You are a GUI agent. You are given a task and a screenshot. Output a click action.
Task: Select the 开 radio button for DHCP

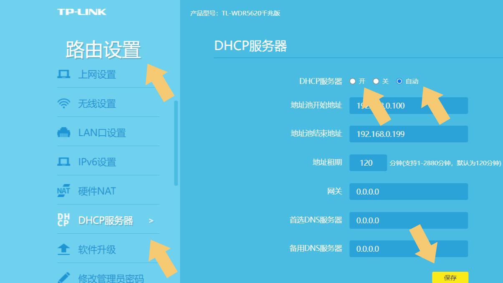353,81
